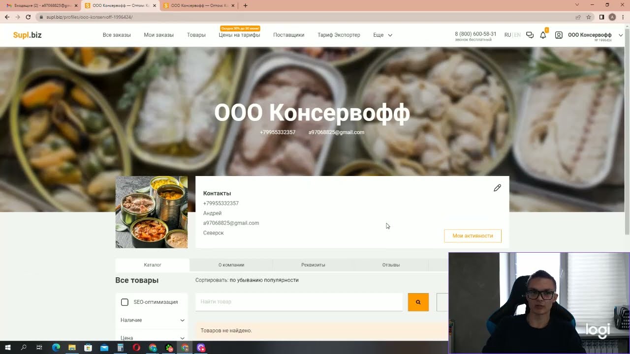
Task: Switch site language to EN
Action: click(517, 35)
